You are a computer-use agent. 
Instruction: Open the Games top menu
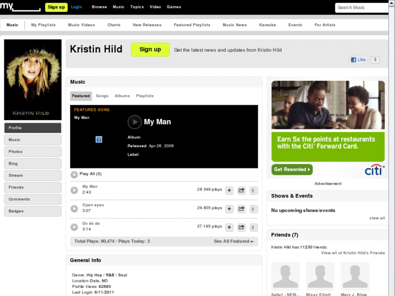(174, 7)
